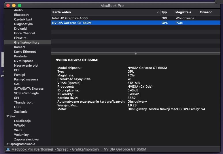The image size is (223, 154).
Task: Select Fibre Channel in sidebar
Action: click(x=24, y=33)
